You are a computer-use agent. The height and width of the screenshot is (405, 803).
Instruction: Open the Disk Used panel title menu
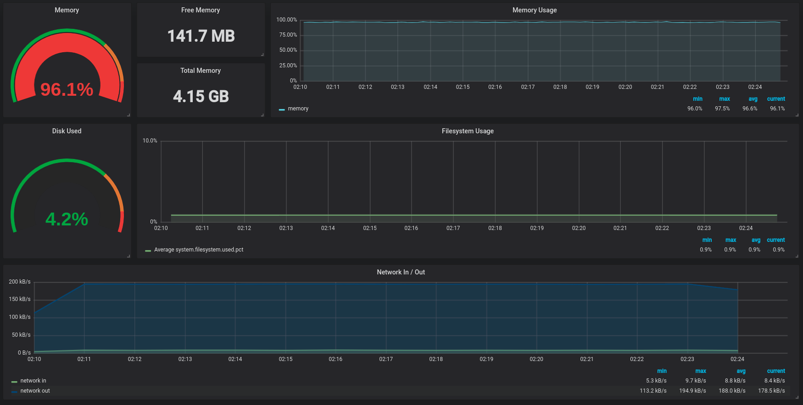tap(67, 131)
